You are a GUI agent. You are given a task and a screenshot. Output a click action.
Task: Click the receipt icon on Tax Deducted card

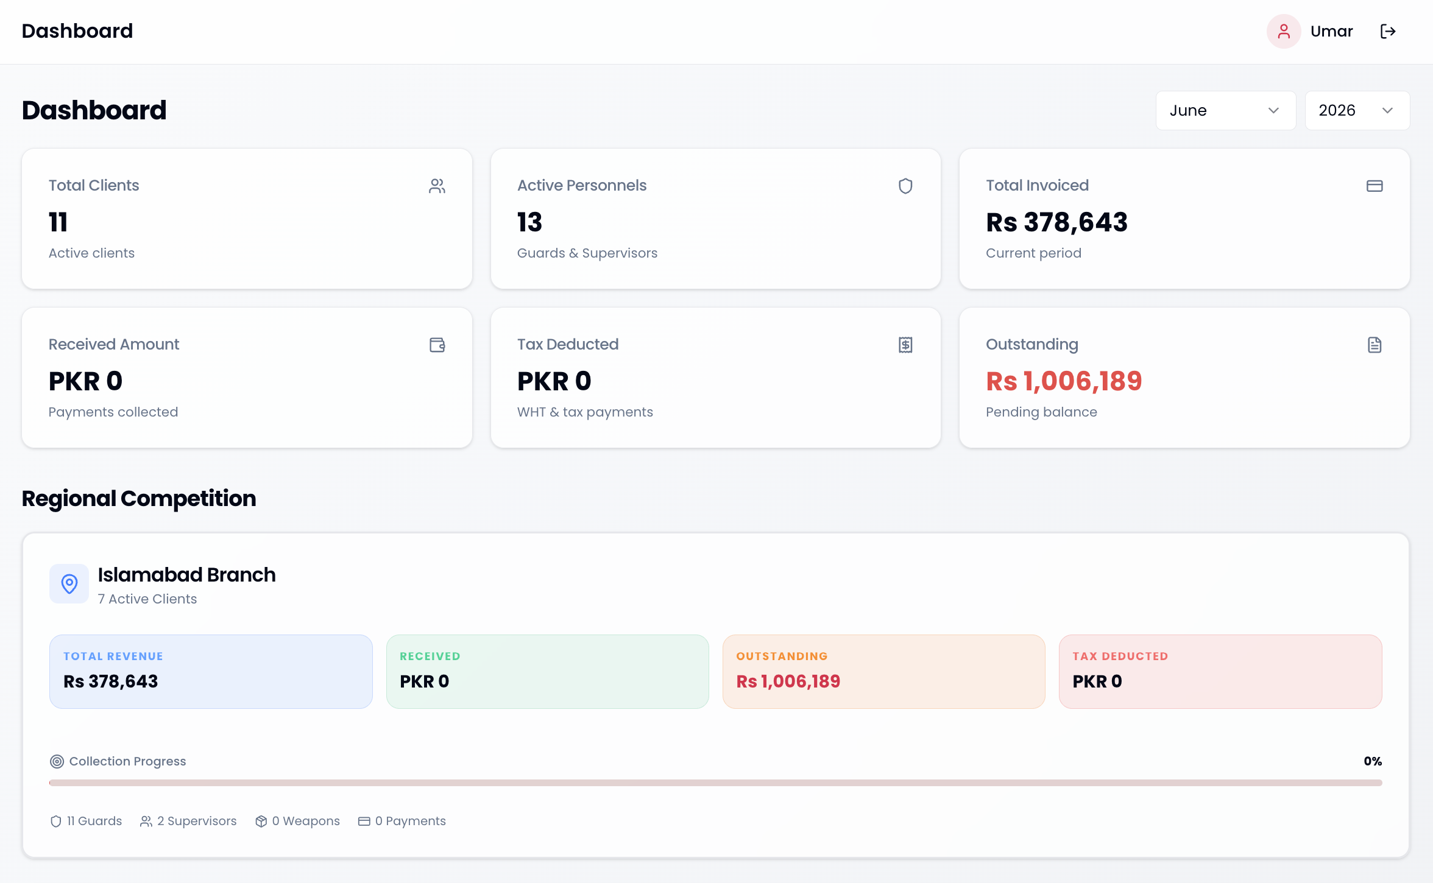(x=905, y=345)
